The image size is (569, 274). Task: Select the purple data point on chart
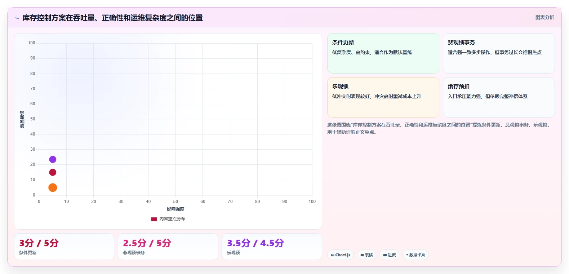(53, 159)
